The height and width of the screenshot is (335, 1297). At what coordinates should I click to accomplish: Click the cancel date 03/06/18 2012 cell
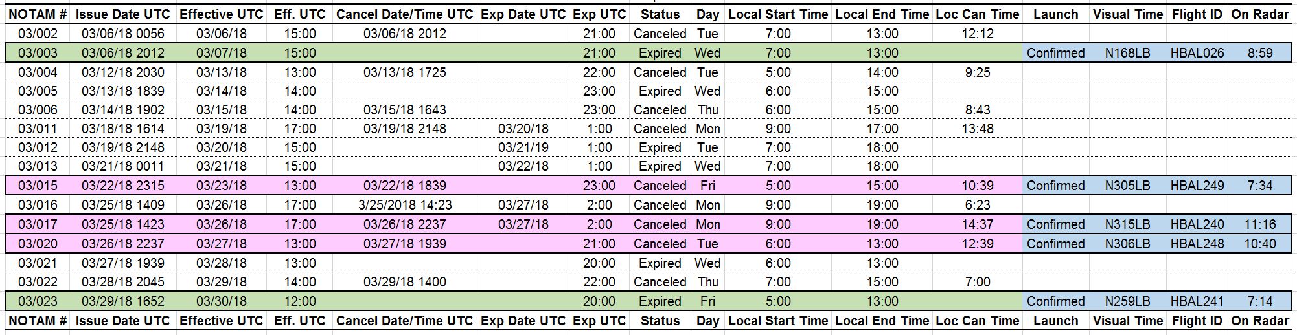tap(405, 34)
